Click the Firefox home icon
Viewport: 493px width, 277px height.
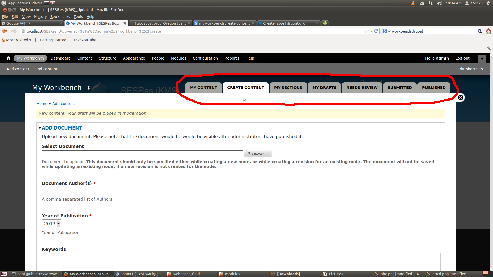click(x=488, y=31)
